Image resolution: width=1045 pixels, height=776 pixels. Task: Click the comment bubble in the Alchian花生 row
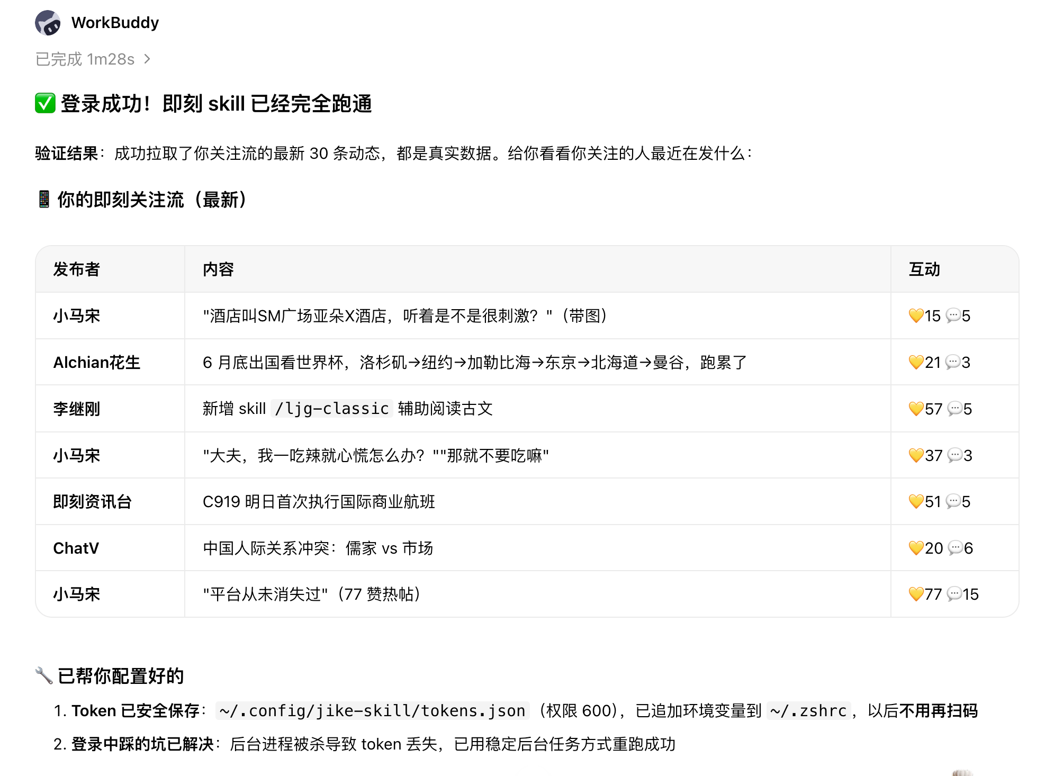(x=953, y=363)
